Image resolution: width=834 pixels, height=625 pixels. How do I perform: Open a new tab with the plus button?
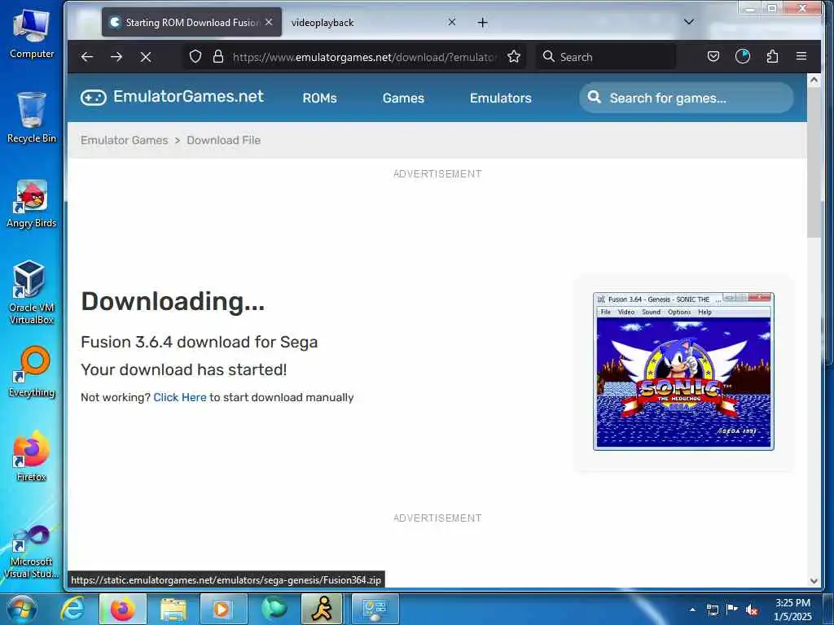point(482,22)
